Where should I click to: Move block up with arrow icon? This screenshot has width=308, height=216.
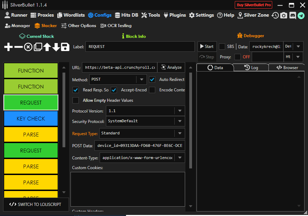click(47, 47)
